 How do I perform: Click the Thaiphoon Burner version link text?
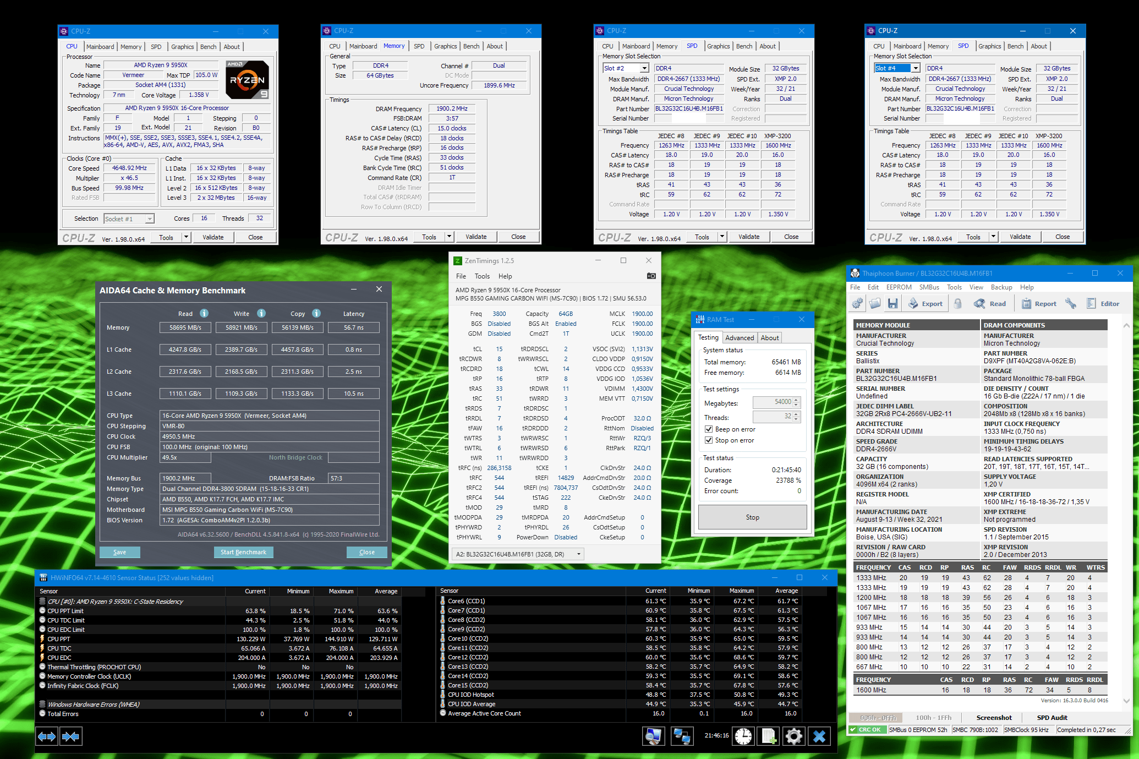1074,700
